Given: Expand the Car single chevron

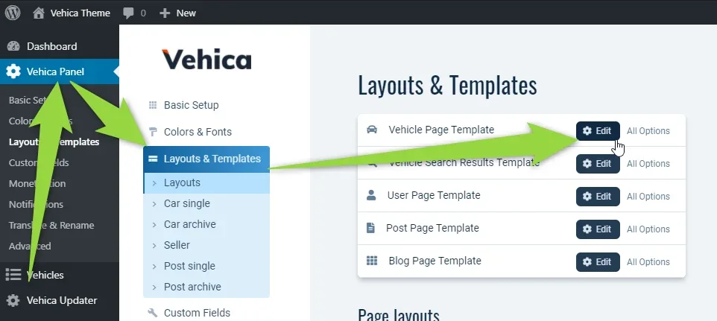Looking at the screenshot, I should tap(154, 204).
